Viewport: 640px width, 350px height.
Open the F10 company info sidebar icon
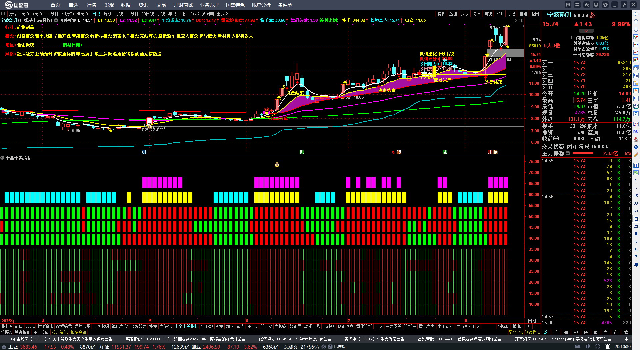point(636,76)
